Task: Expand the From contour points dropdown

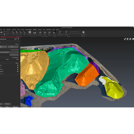Action: [x=9, y=52]
